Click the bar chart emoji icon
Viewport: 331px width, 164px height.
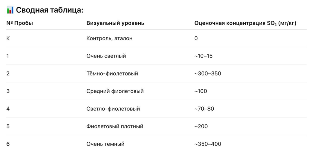10,10
